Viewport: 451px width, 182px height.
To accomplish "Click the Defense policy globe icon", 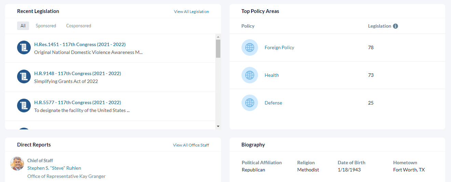I will coord(250,103).
